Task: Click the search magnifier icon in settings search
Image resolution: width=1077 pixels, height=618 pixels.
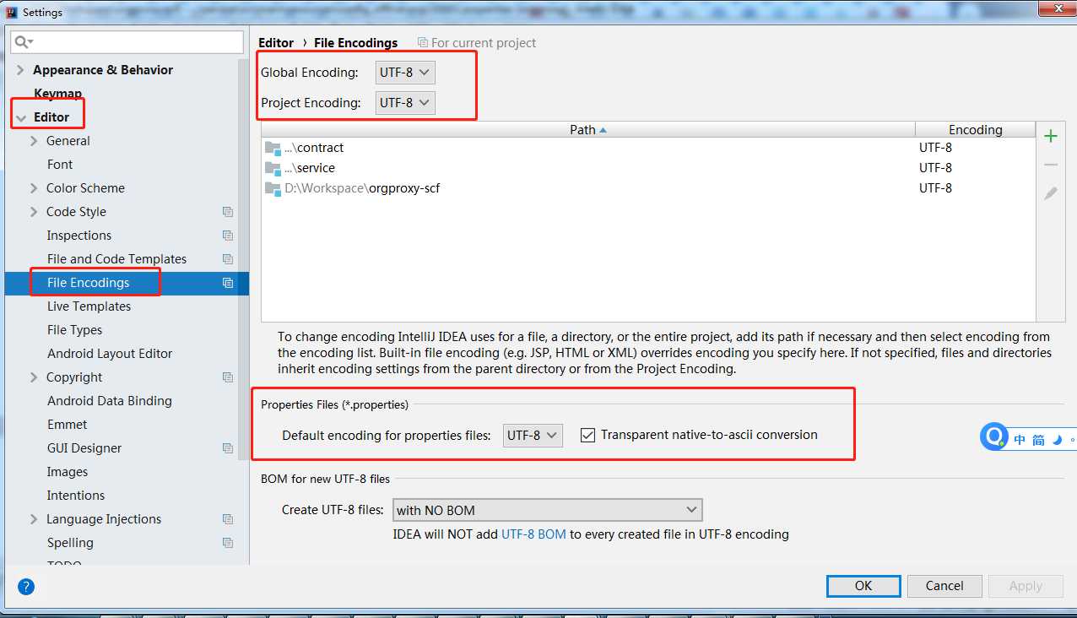Action: (24, 41)
